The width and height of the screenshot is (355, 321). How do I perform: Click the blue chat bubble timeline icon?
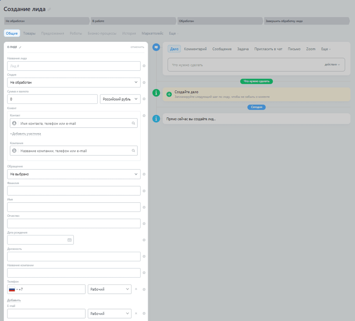[x=156, y=47]
